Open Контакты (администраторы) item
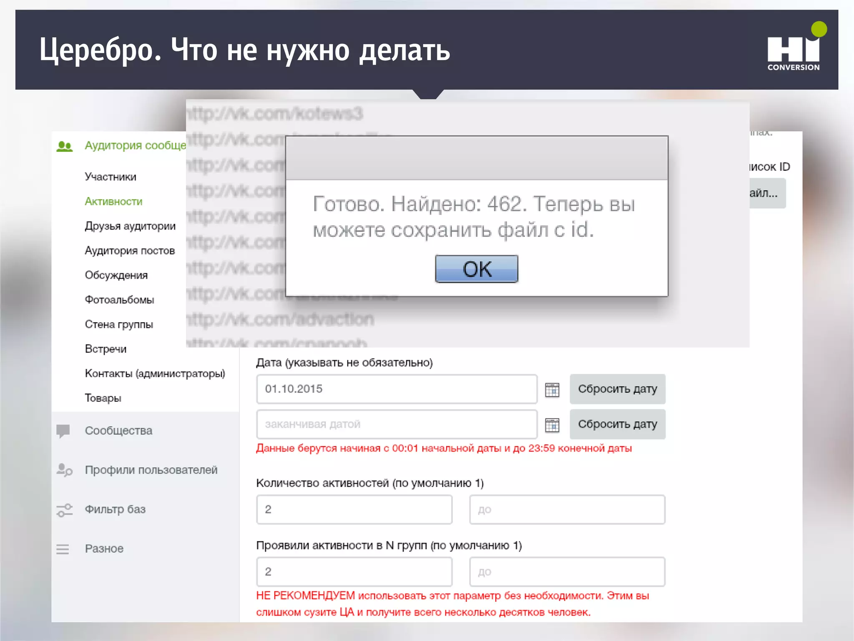Screen dimensions: 854x641 click(x=155, y=373)
